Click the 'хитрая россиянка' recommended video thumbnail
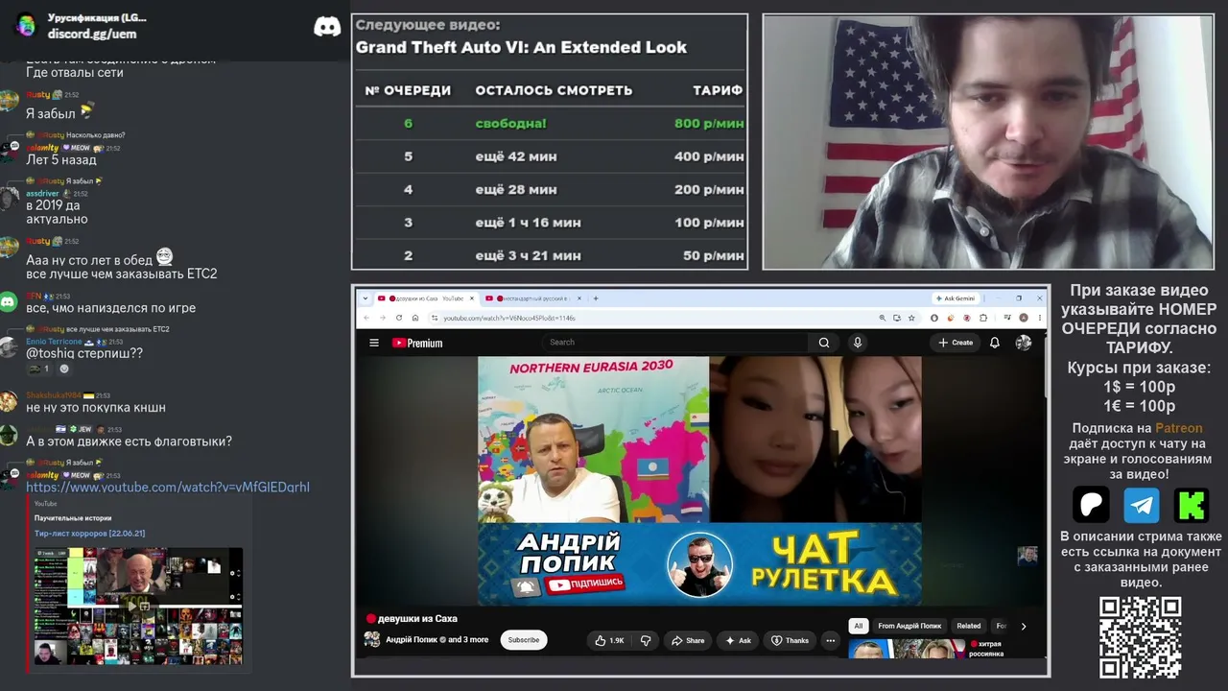Viewport: 1228px width, 691px height. pos(907,650)
